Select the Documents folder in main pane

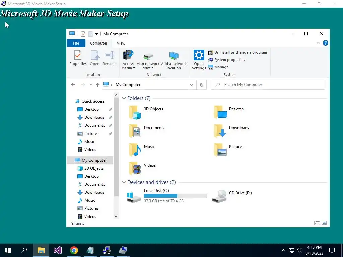pyautogui.click(x=147, y=131)
